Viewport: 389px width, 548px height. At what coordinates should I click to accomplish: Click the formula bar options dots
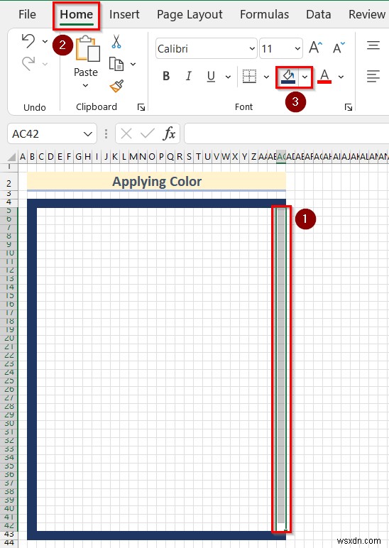pyautogui.click(x=106, y=134)
